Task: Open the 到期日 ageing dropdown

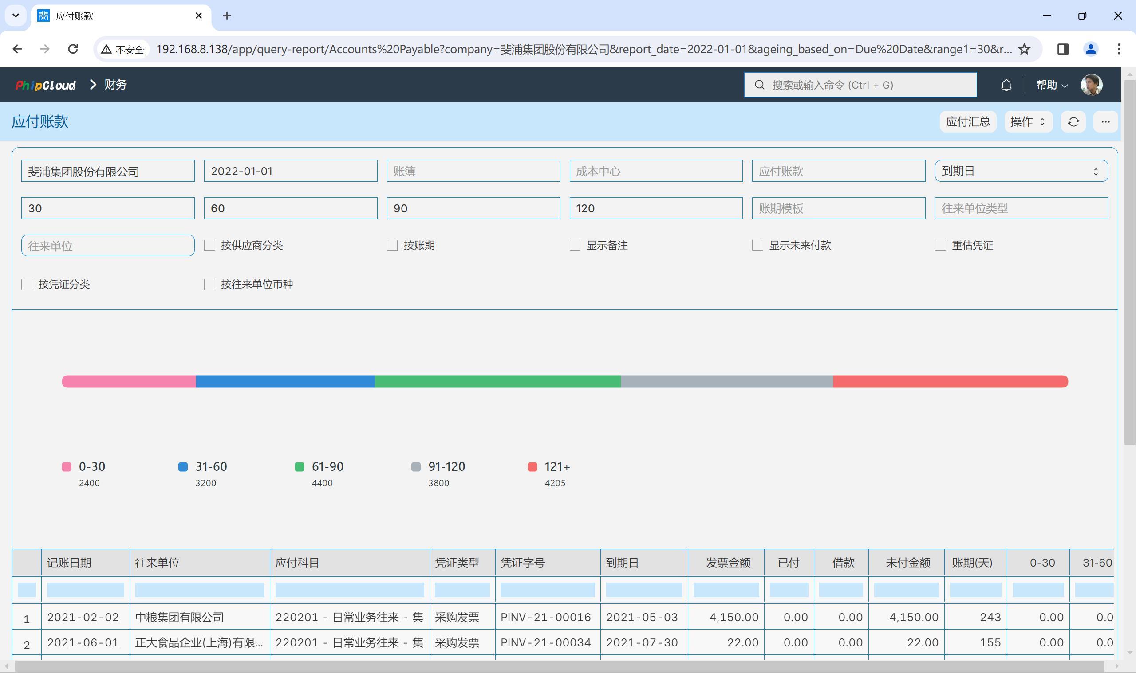Action: coord(1021,171)
